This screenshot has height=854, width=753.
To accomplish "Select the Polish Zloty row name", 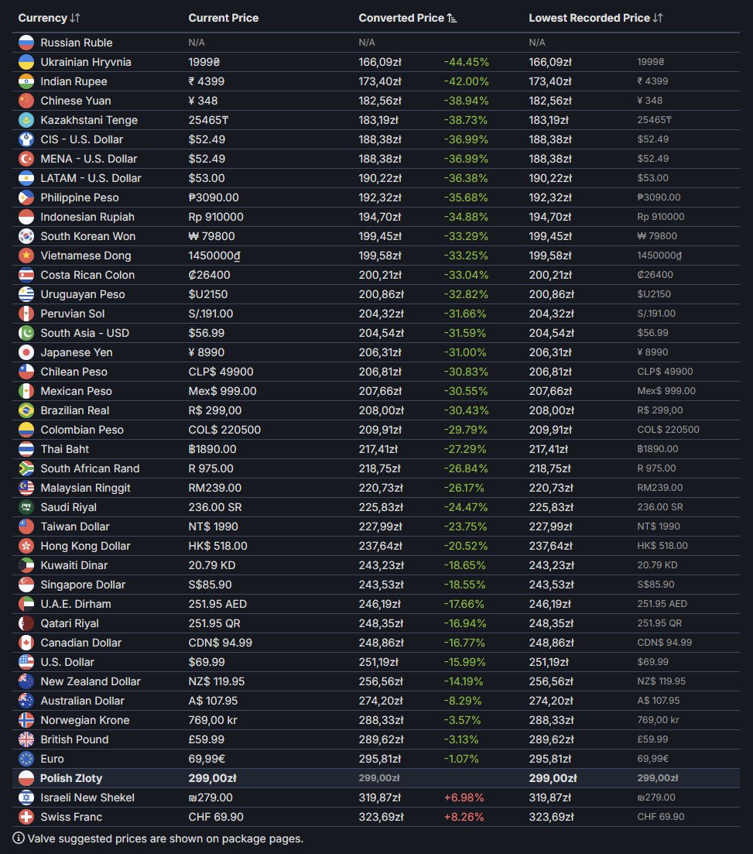I will tap(71, 778).
